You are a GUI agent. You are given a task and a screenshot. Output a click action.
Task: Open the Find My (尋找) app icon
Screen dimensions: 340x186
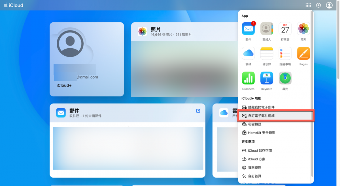click(x=285, y=78)
